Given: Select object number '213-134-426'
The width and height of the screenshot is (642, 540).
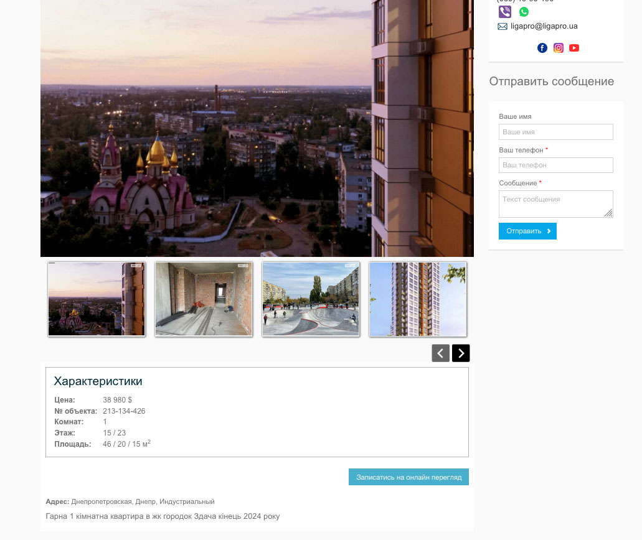Looking at the screenshot, I should [124, 411].
